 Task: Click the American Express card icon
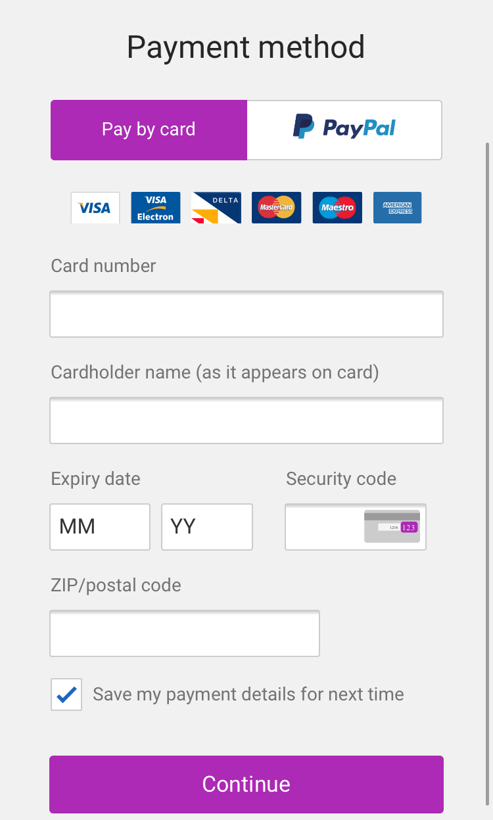398,208
